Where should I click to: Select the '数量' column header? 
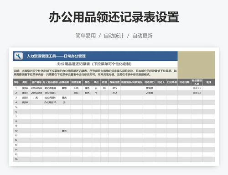pos(104,82)
